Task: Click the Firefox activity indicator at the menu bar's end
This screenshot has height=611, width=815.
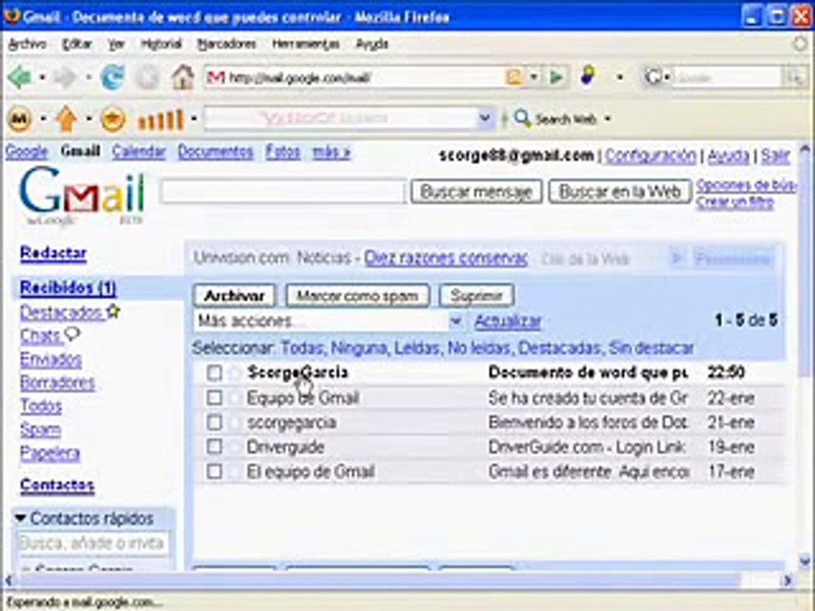Action: point(801,43)
